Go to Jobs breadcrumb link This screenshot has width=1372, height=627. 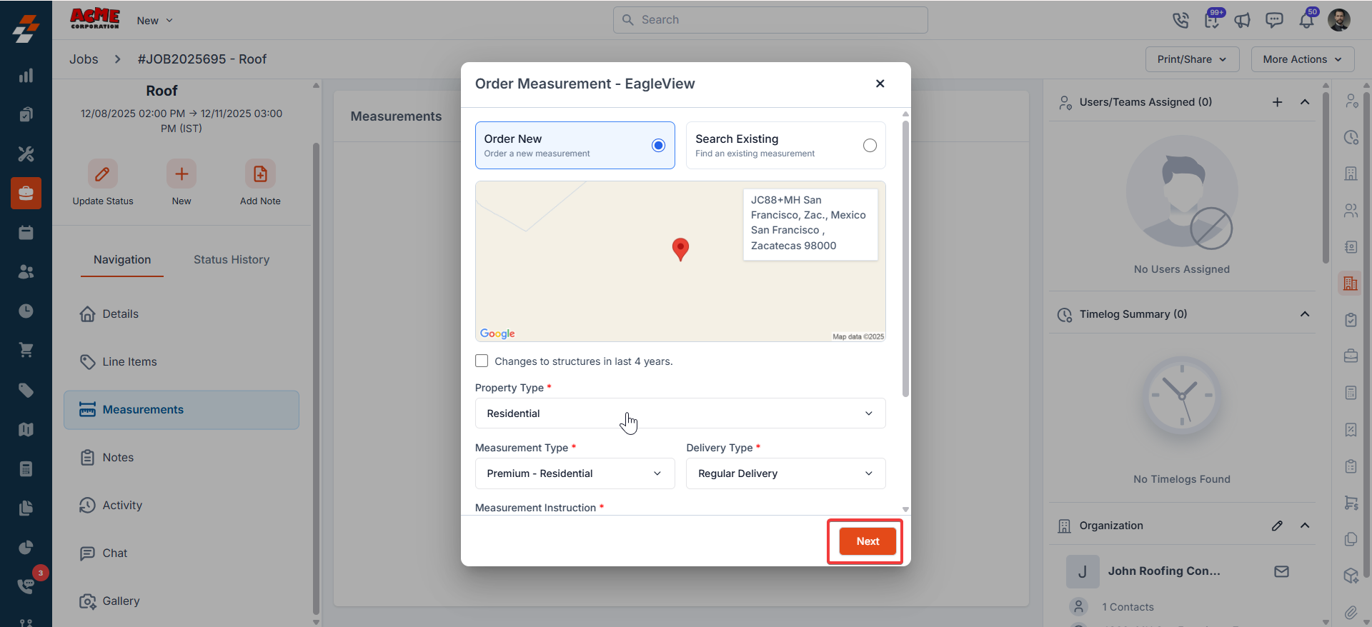pos(84,59)
